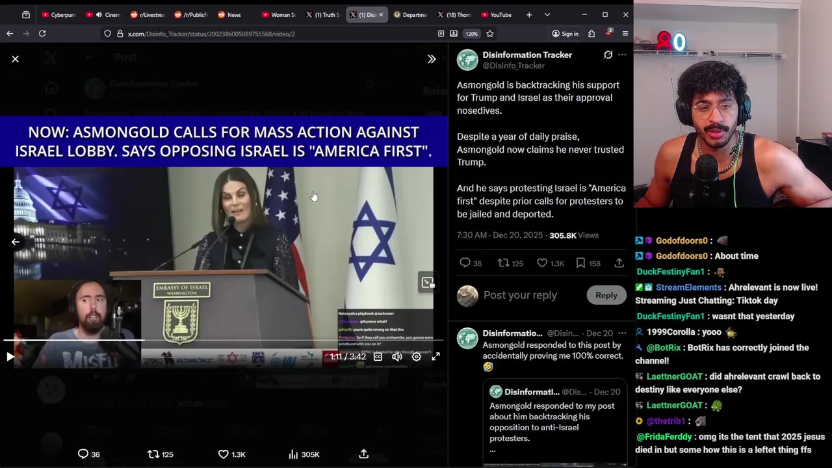Open Disinformation Tracker profile name link
The width and height of the screenshot is (832, 468).
click(x=527, y=55)
